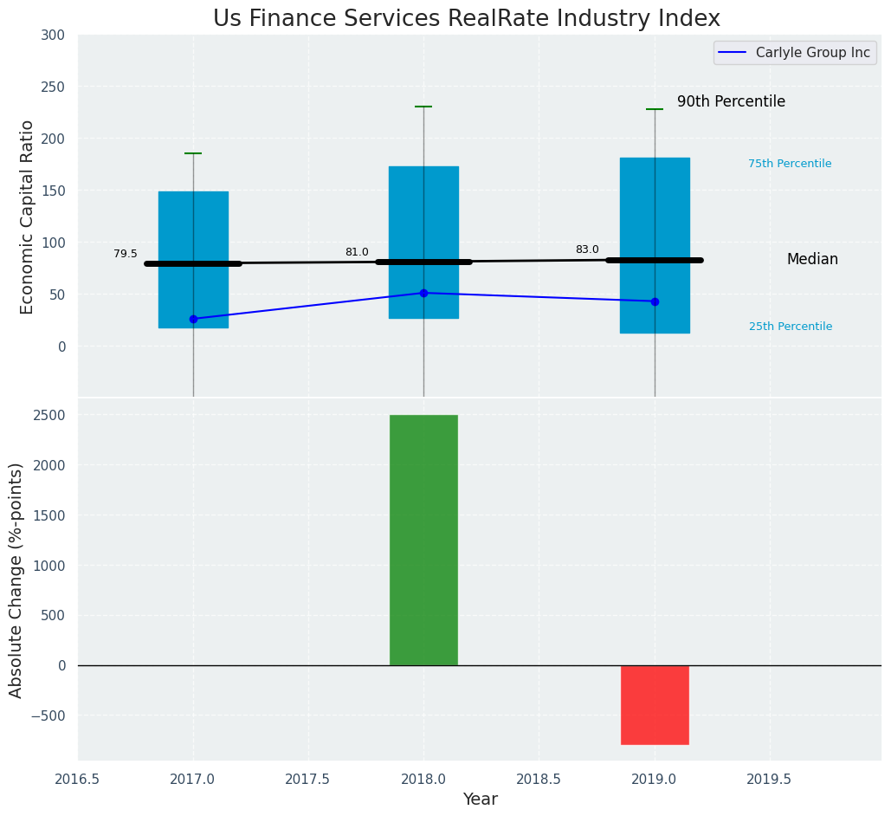The height and width of the screenshot is (816, 891).
Task: Click the 90th Percentile annotation label
Action: click(731, 102)
